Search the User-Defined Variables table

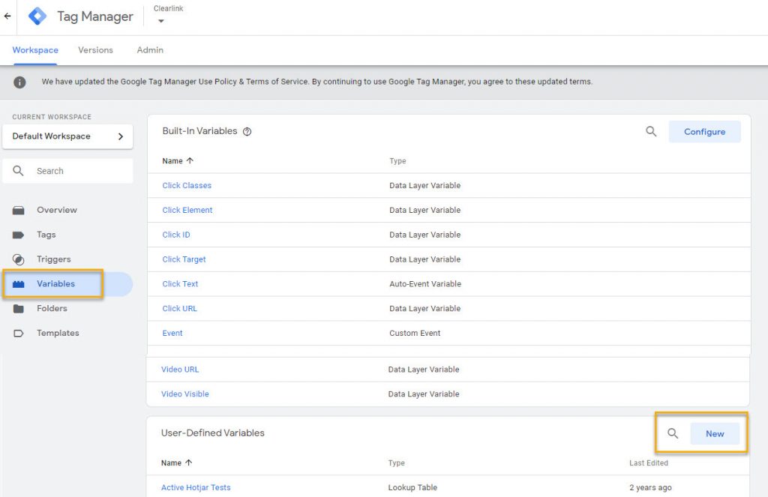pos(673,433)
